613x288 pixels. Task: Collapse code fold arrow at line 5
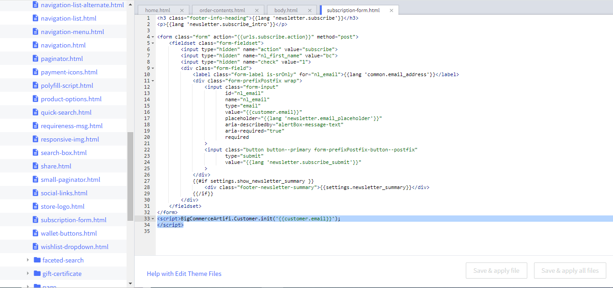pyautogui.click(x=153, y=43)
